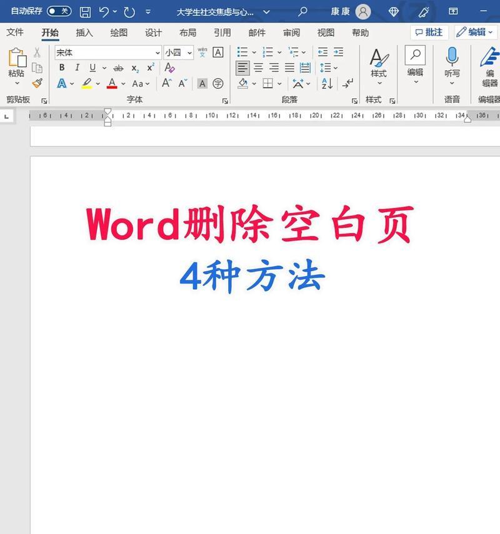Open the font name dropdown
The width and height of the screenshot is (500, 534).
coord(158,52)
